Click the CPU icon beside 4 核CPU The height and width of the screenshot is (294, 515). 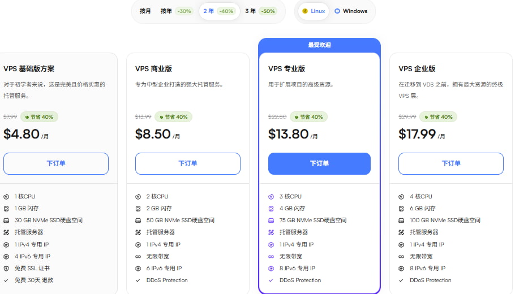pos(401,197)
